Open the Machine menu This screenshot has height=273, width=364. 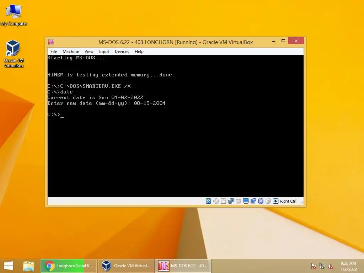point(71,51)
